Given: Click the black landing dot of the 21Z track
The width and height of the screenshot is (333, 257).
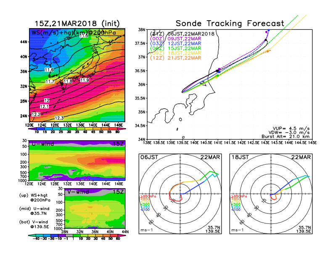Looking at the screenshot, I should click(266, 40).
